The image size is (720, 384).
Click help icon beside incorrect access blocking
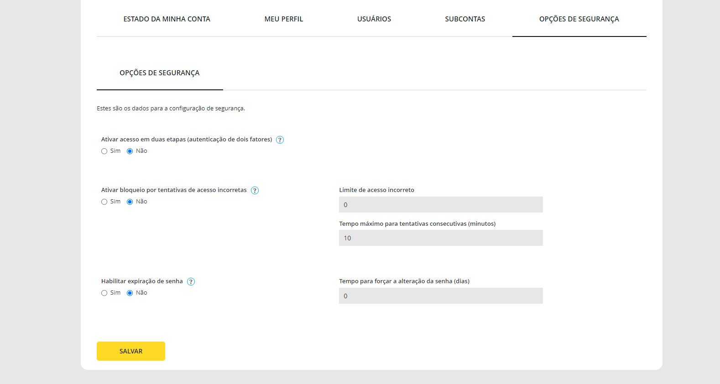click(x=255, y=191)
